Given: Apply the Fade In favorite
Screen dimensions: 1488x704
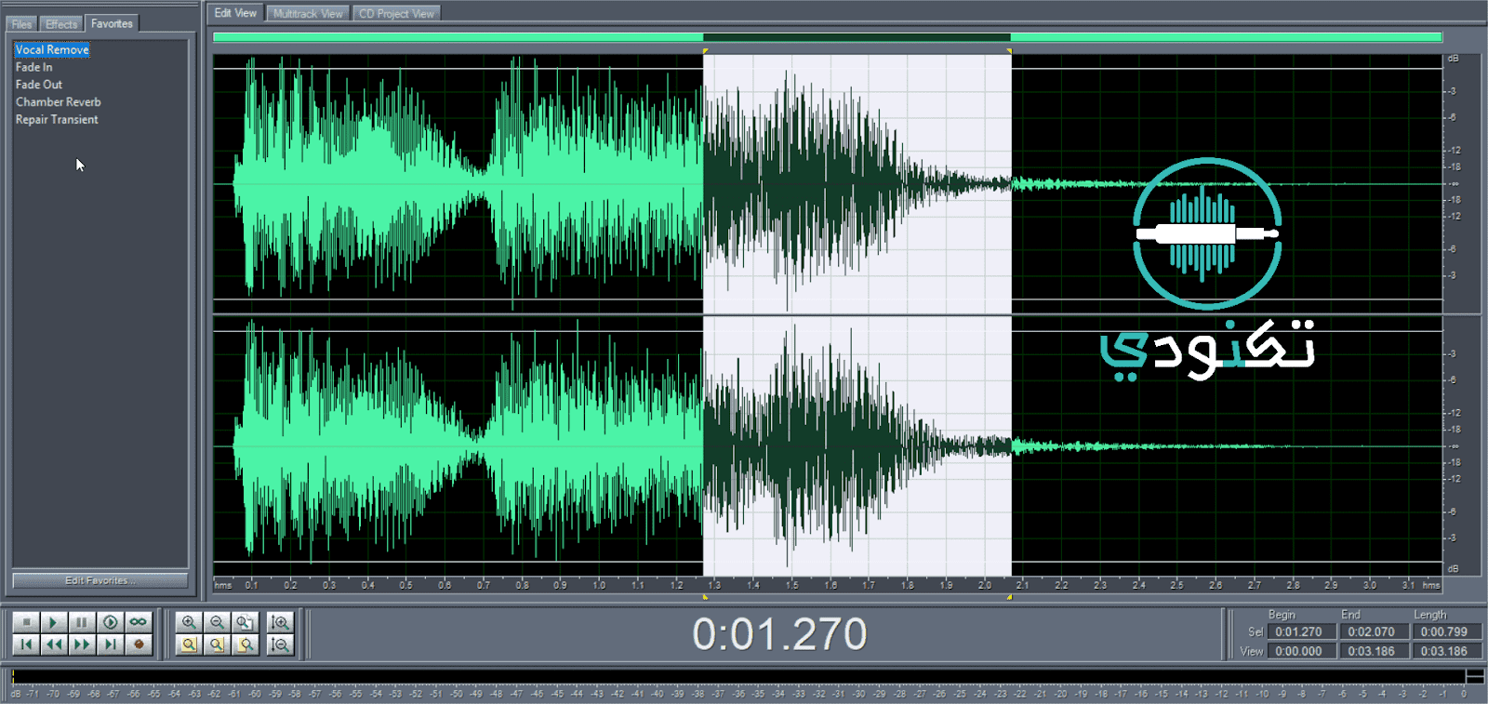Looking at the screenshot, I should click(x=33, y=67).
